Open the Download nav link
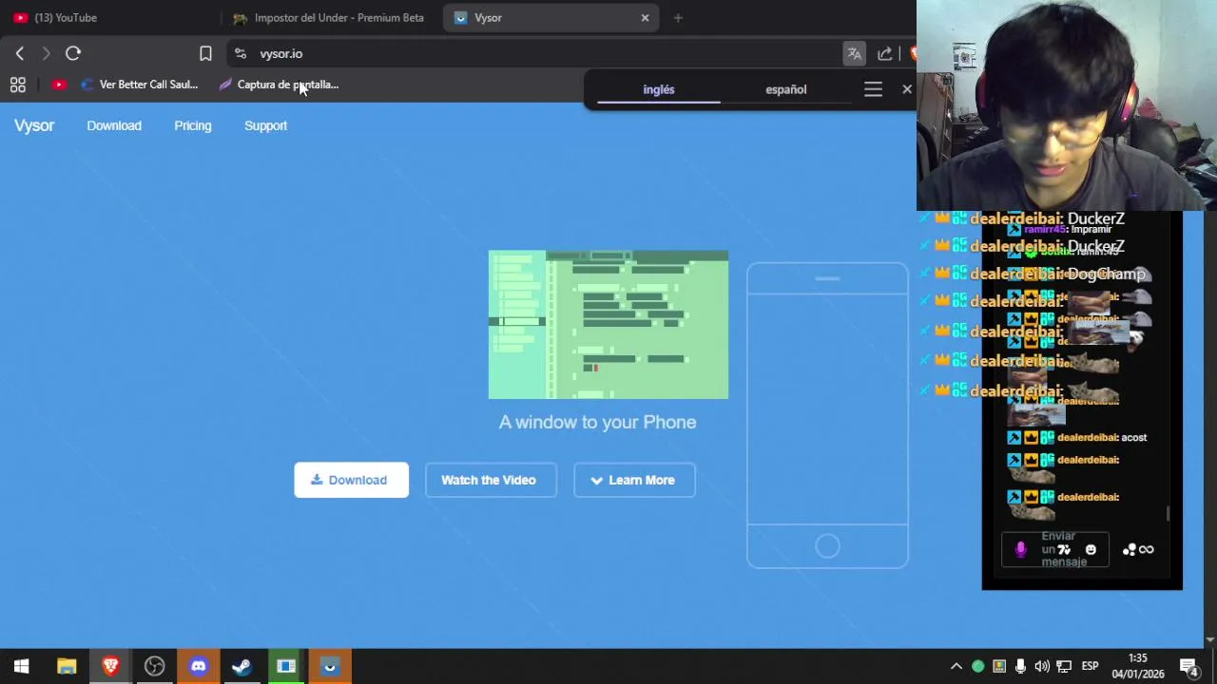Image resolution: width=1217 pixels, height=684 pixels. (x=114, y=125)
